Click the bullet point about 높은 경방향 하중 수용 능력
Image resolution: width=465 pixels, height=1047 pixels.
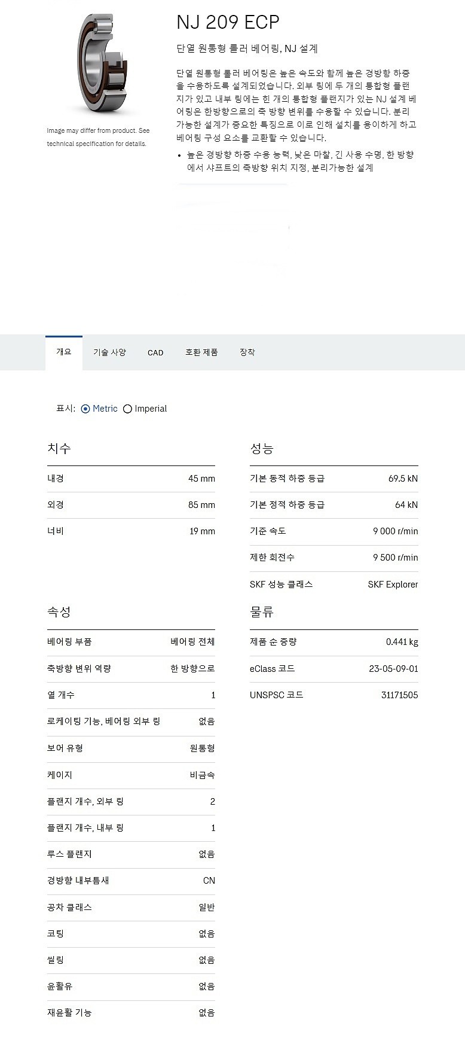pyautogui.click(x=301, y=162)
